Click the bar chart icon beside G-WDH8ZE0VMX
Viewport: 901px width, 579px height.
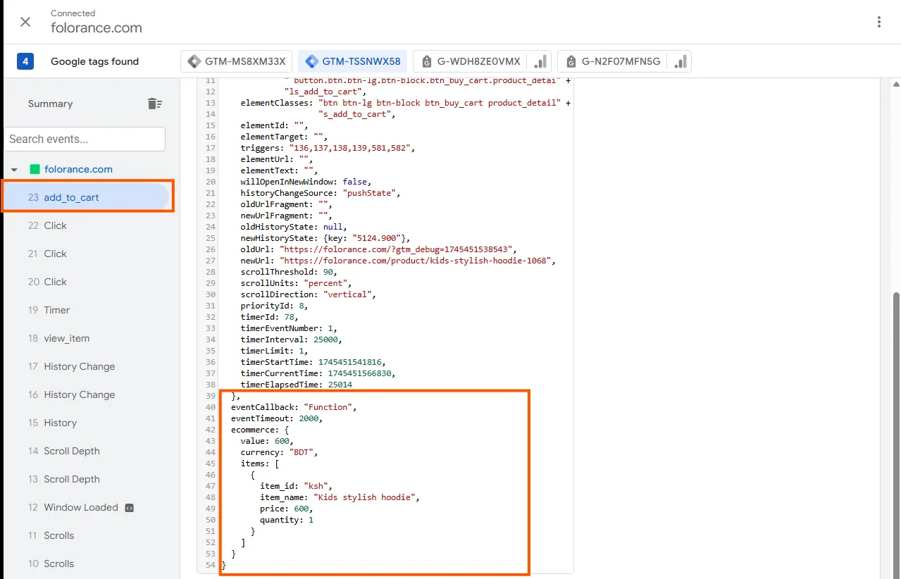pyautogui.click(x=541, y=61)
